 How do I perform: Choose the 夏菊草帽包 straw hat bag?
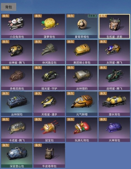click(x=82, y=26)
